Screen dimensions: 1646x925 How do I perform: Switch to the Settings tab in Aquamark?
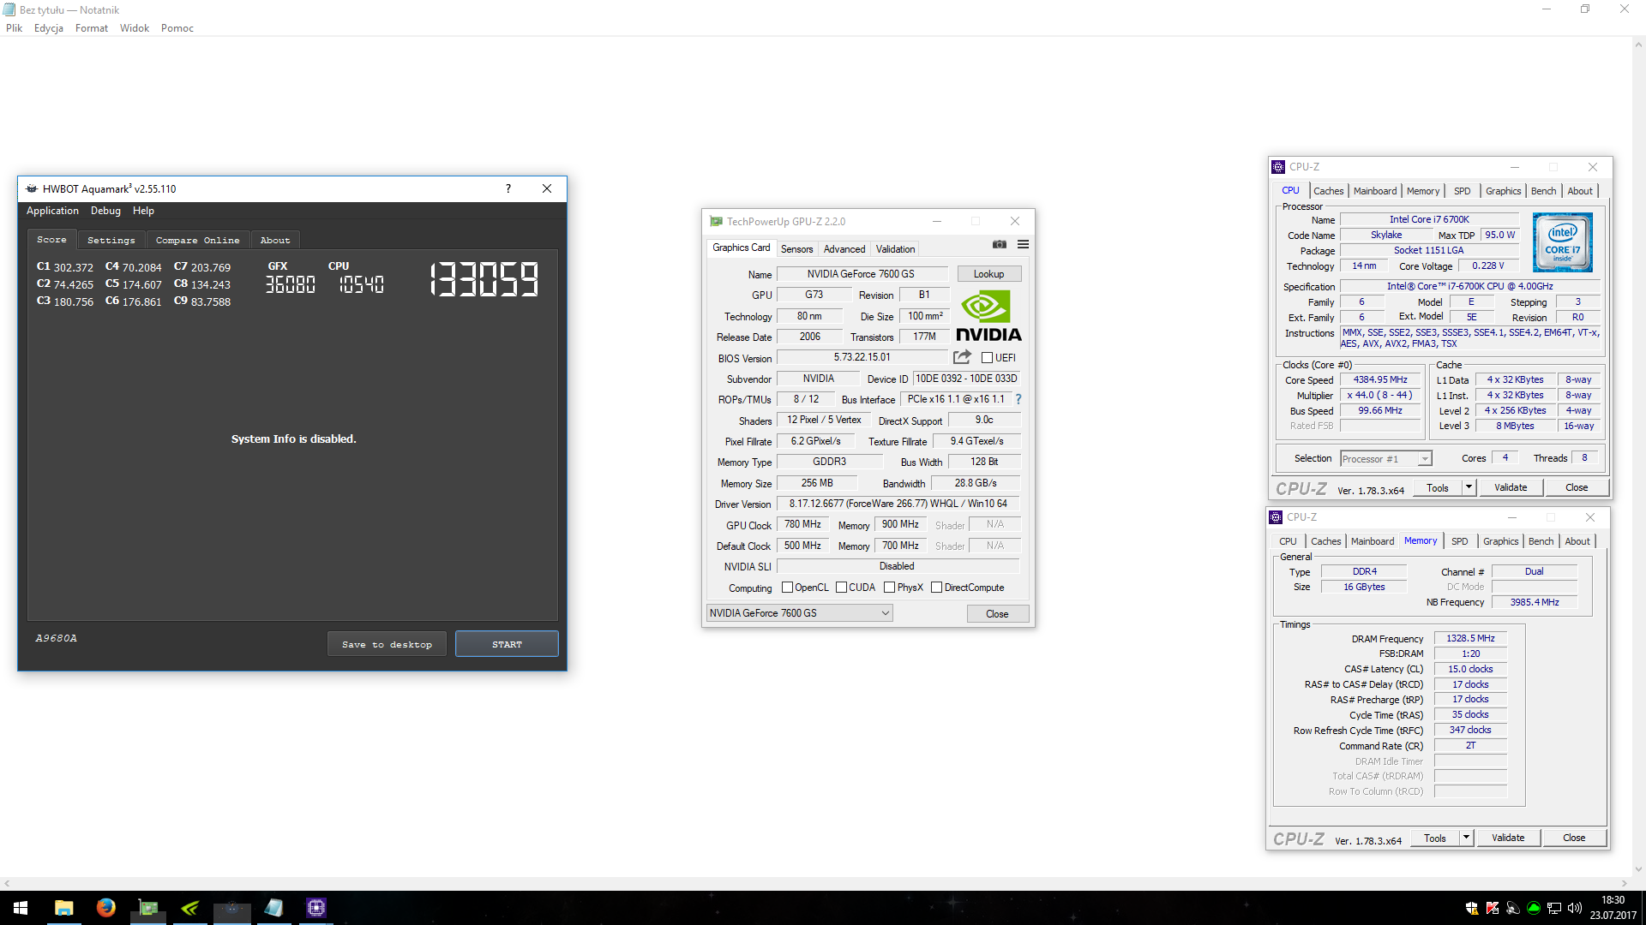point(111,241)
